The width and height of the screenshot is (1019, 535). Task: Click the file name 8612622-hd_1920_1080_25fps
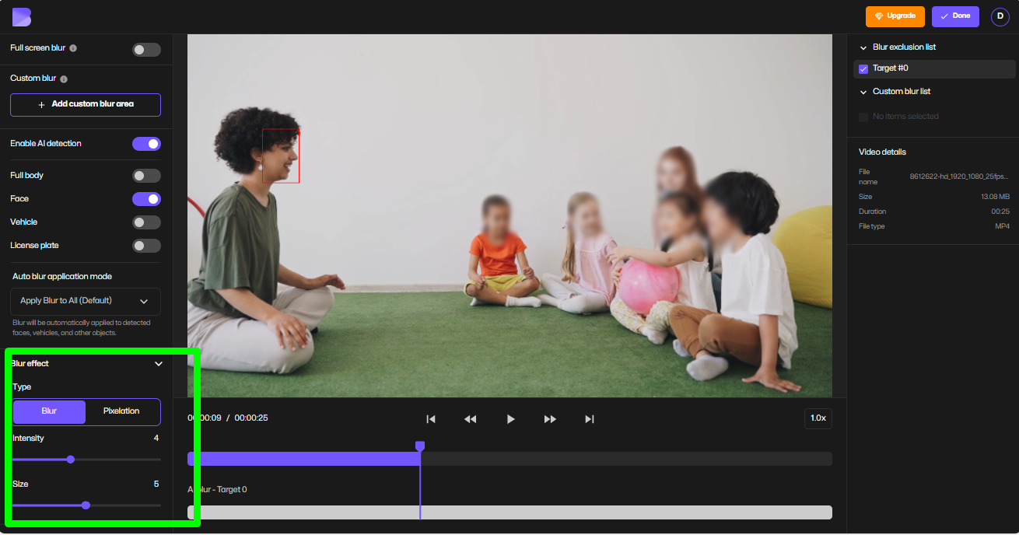[x=959, y=177]
